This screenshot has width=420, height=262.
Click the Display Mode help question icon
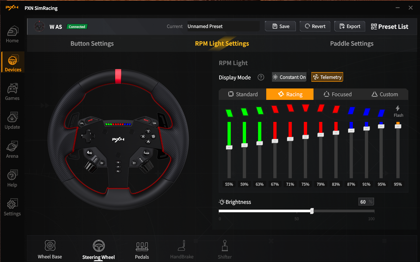261,77
